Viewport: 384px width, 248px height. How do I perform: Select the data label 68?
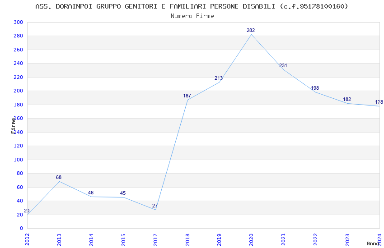[x=59, y=177]
